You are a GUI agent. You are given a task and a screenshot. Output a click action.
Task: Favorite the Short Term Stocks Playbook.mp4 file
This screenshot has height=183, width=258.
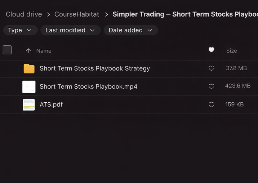click(212, 86)
